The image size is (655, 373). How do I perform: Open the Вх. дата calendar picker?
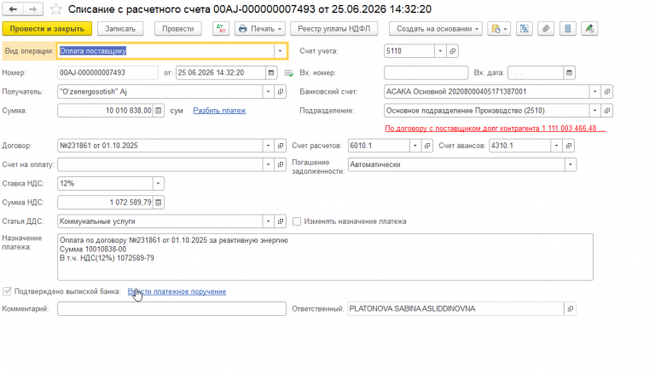pyautogui.click(x=569, y=72)
